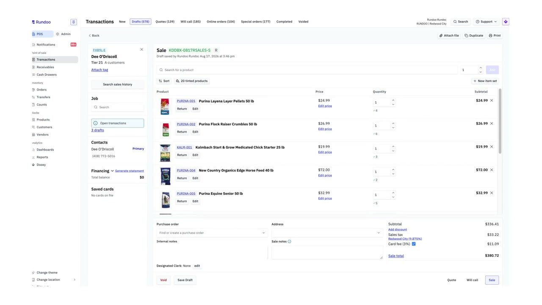
Task: Open the Generate statement link
Action: coord(130,171)
